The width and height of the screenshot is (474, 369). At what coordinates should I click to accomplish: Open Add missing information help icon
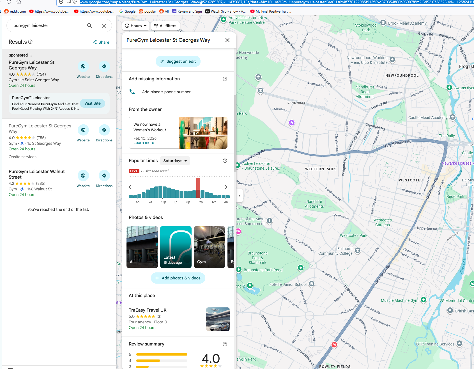coord(225,79)
